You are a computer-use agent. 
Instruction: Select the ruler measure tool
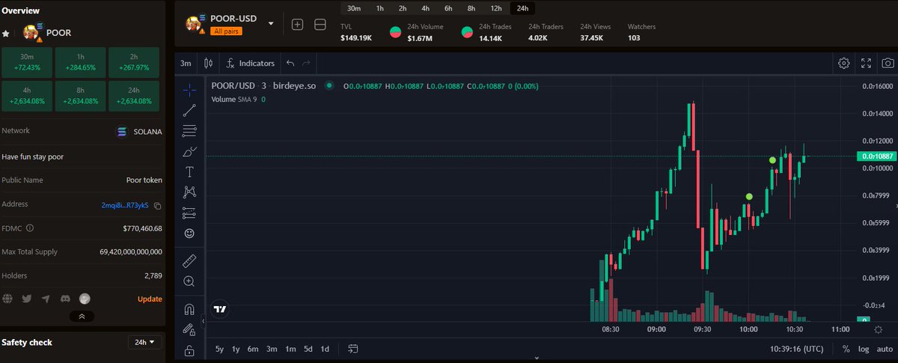pyautogui.click(x=189, y=260)
